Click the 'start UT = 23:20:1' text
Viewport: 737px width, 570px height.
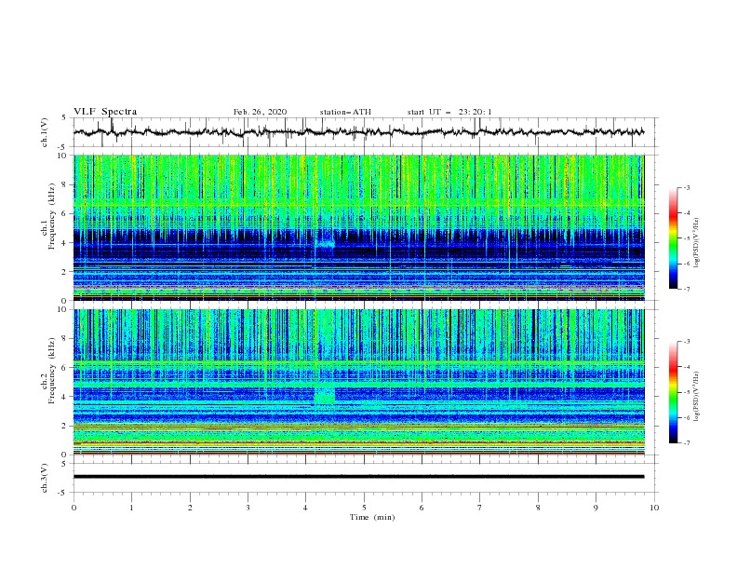tap(449, 112)
